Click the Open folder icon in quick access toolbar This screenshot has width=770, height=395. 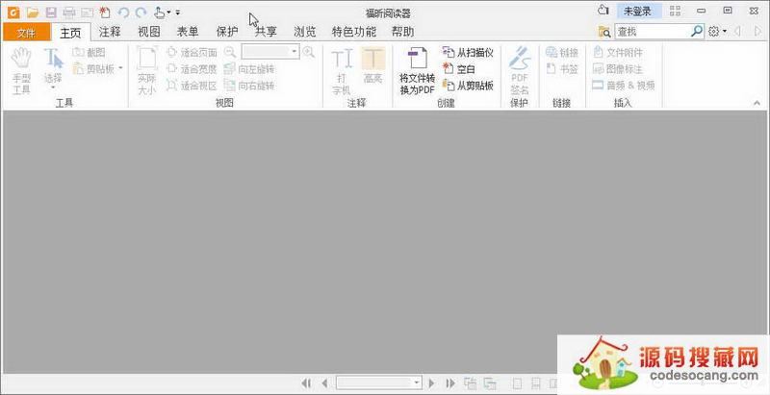(x=32, y=12)
